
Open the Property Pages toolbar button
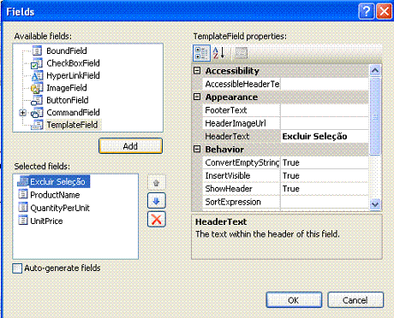tap(241, 53)
